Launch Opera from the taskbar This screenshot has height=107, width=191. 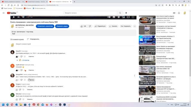(x=12, y=105)
